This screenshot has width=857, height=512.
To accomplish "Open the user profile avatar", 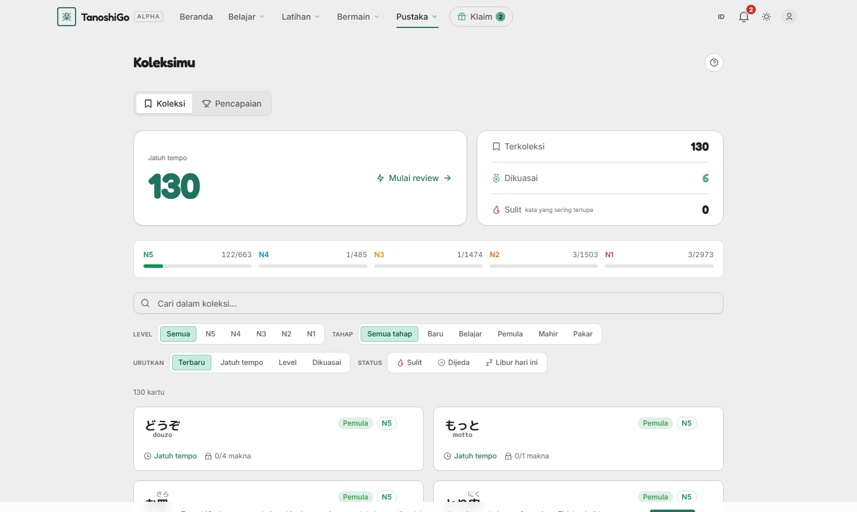I will click(x=789, y=17).
